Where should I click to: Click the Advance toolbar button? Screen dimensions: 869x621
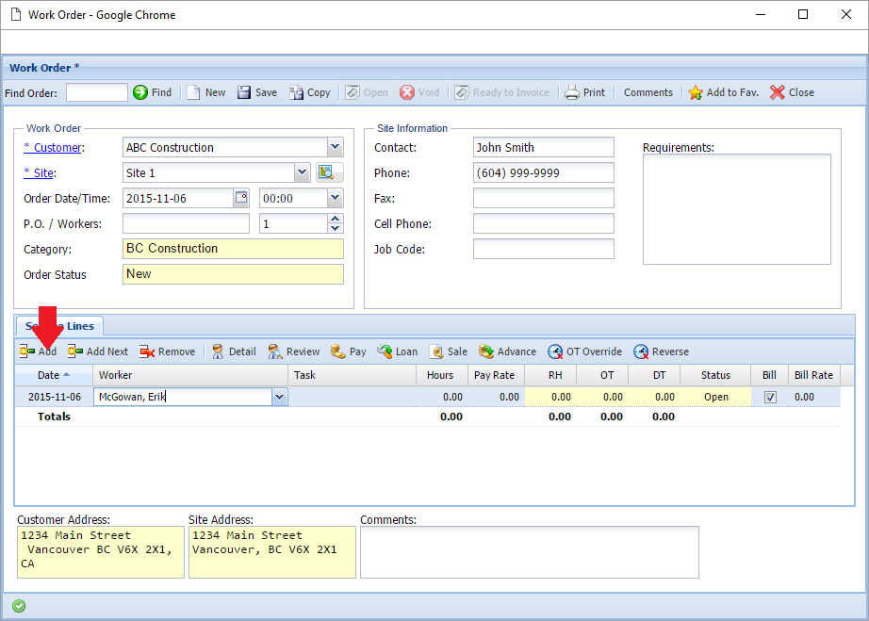508,351
